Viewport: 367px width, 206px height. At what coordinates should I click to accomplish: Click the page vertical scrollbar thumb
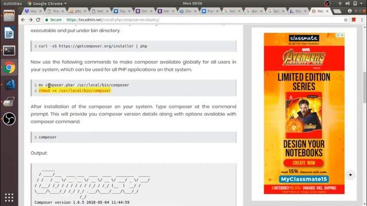[365, 87]
